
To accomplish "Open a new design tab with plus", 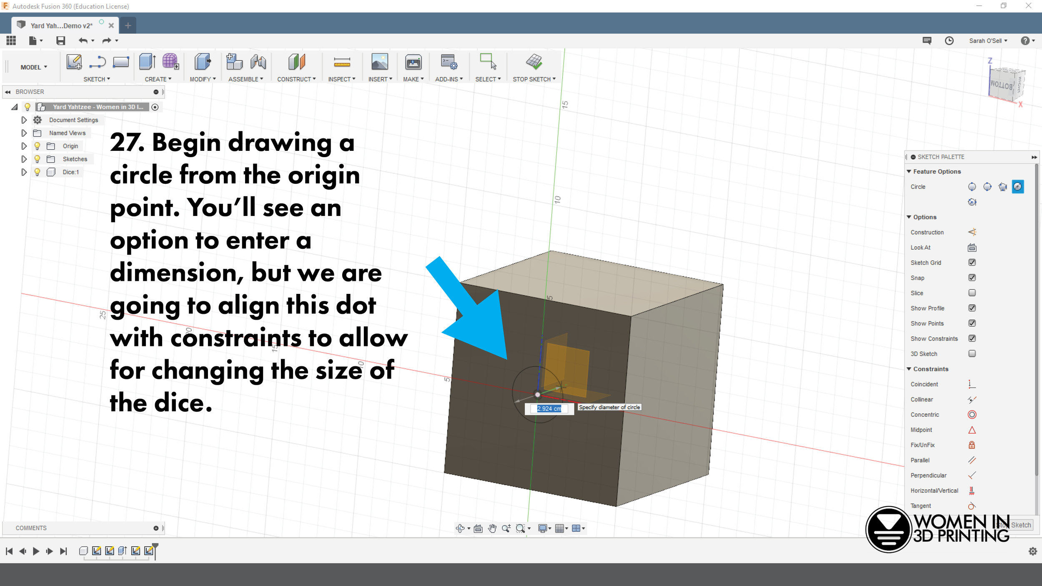I will tap(128, 25).
